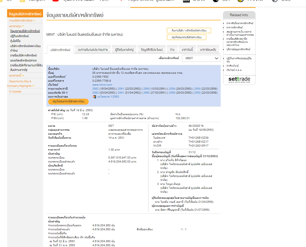Click รายชื่อบริษัท/หลักทรัพย์ in the sidebar

[x=24, y=56]
